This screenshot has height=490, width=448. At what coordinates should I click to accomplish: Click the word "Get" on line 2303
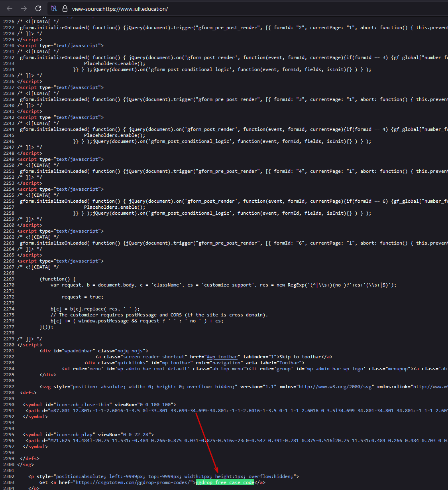pyautogui.click(x=43, y=482)
